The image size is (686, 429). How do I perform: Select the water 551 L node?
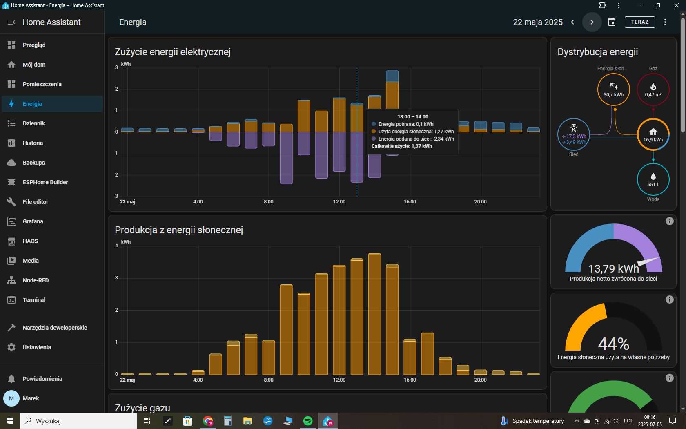tap(653, 179)
